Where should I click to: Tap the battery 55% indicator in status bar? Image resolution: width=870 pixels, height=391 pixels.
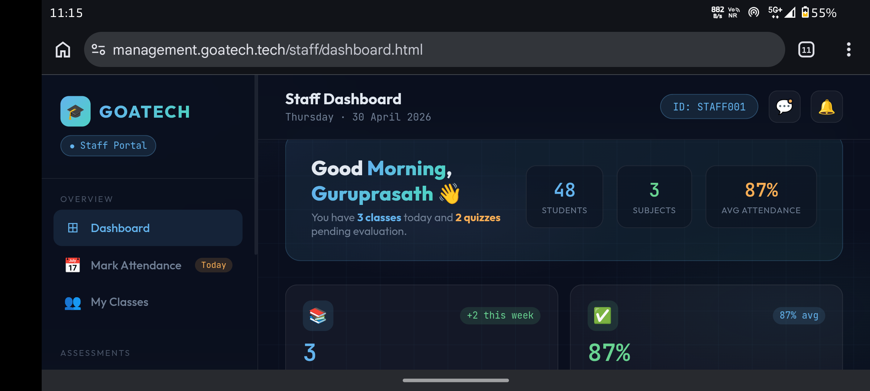pyautogui.click(x=819, y=13)
